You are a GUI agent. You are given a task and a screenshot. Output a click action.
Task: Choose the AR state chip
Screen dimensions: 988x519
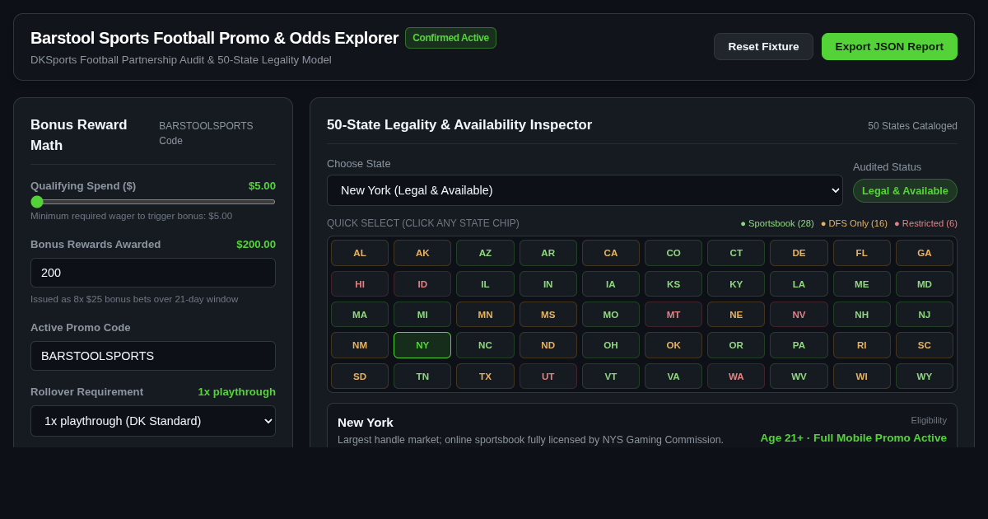[x=548, y=253]
